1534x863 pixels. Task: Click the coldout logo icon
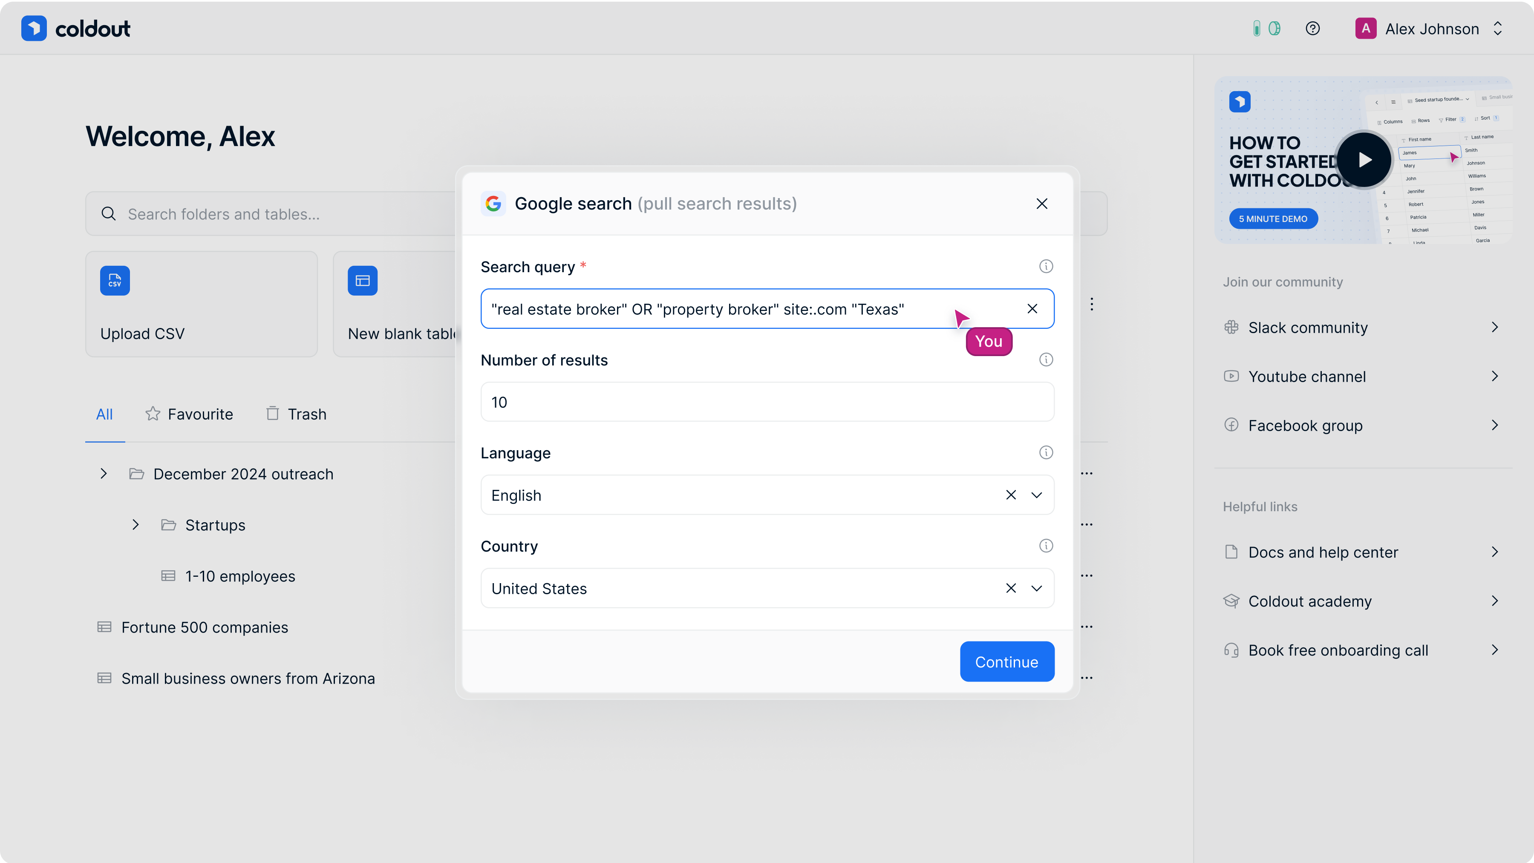coord(34,29)
